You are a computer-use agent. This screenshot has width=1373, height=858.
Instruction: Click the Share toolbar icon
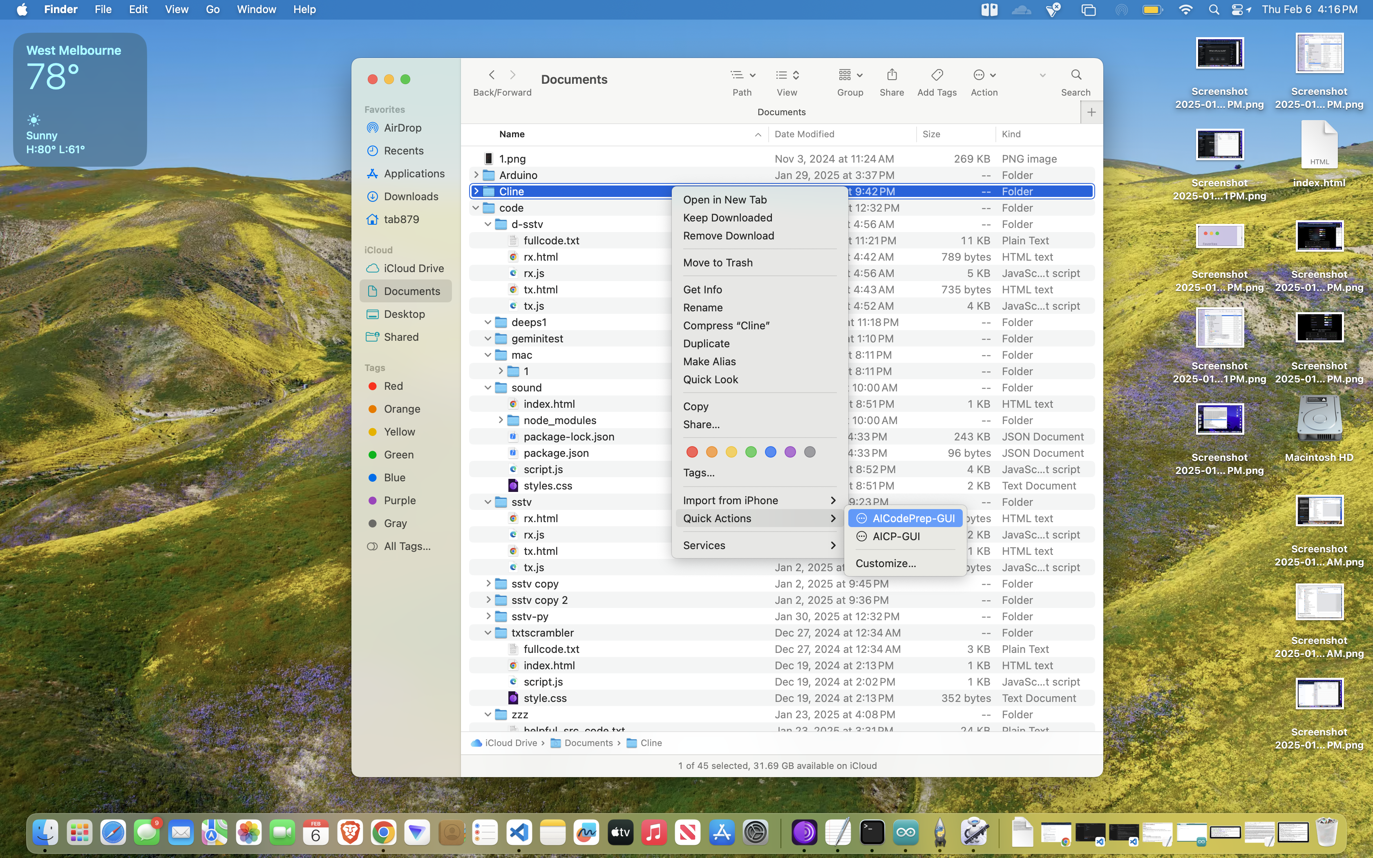(891, 76)
